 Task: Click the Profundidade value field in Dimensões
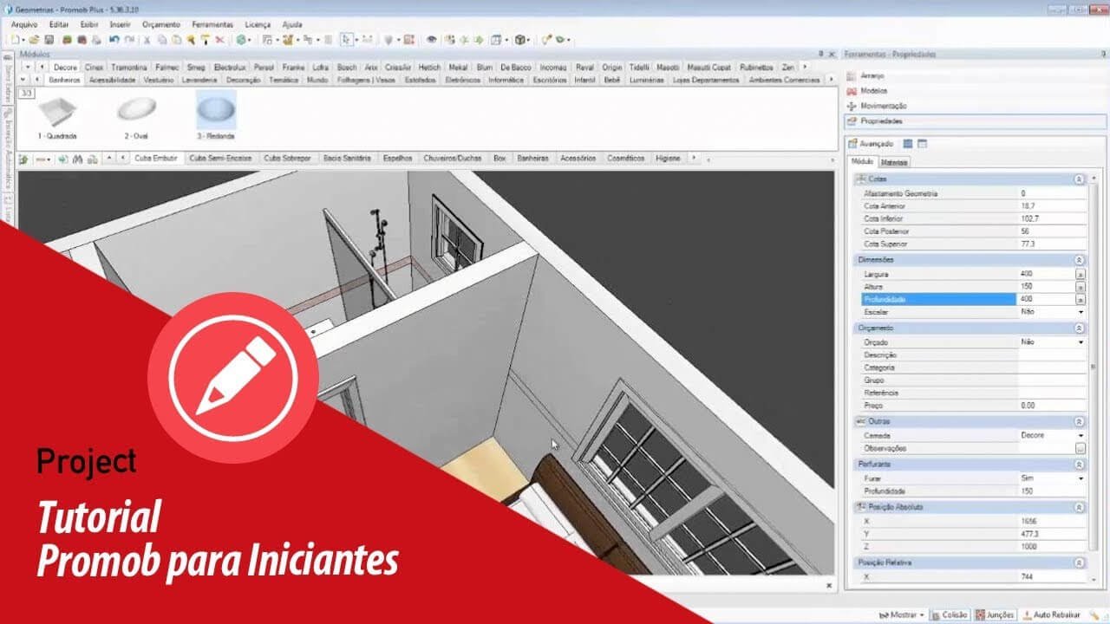coord(1046,299)
